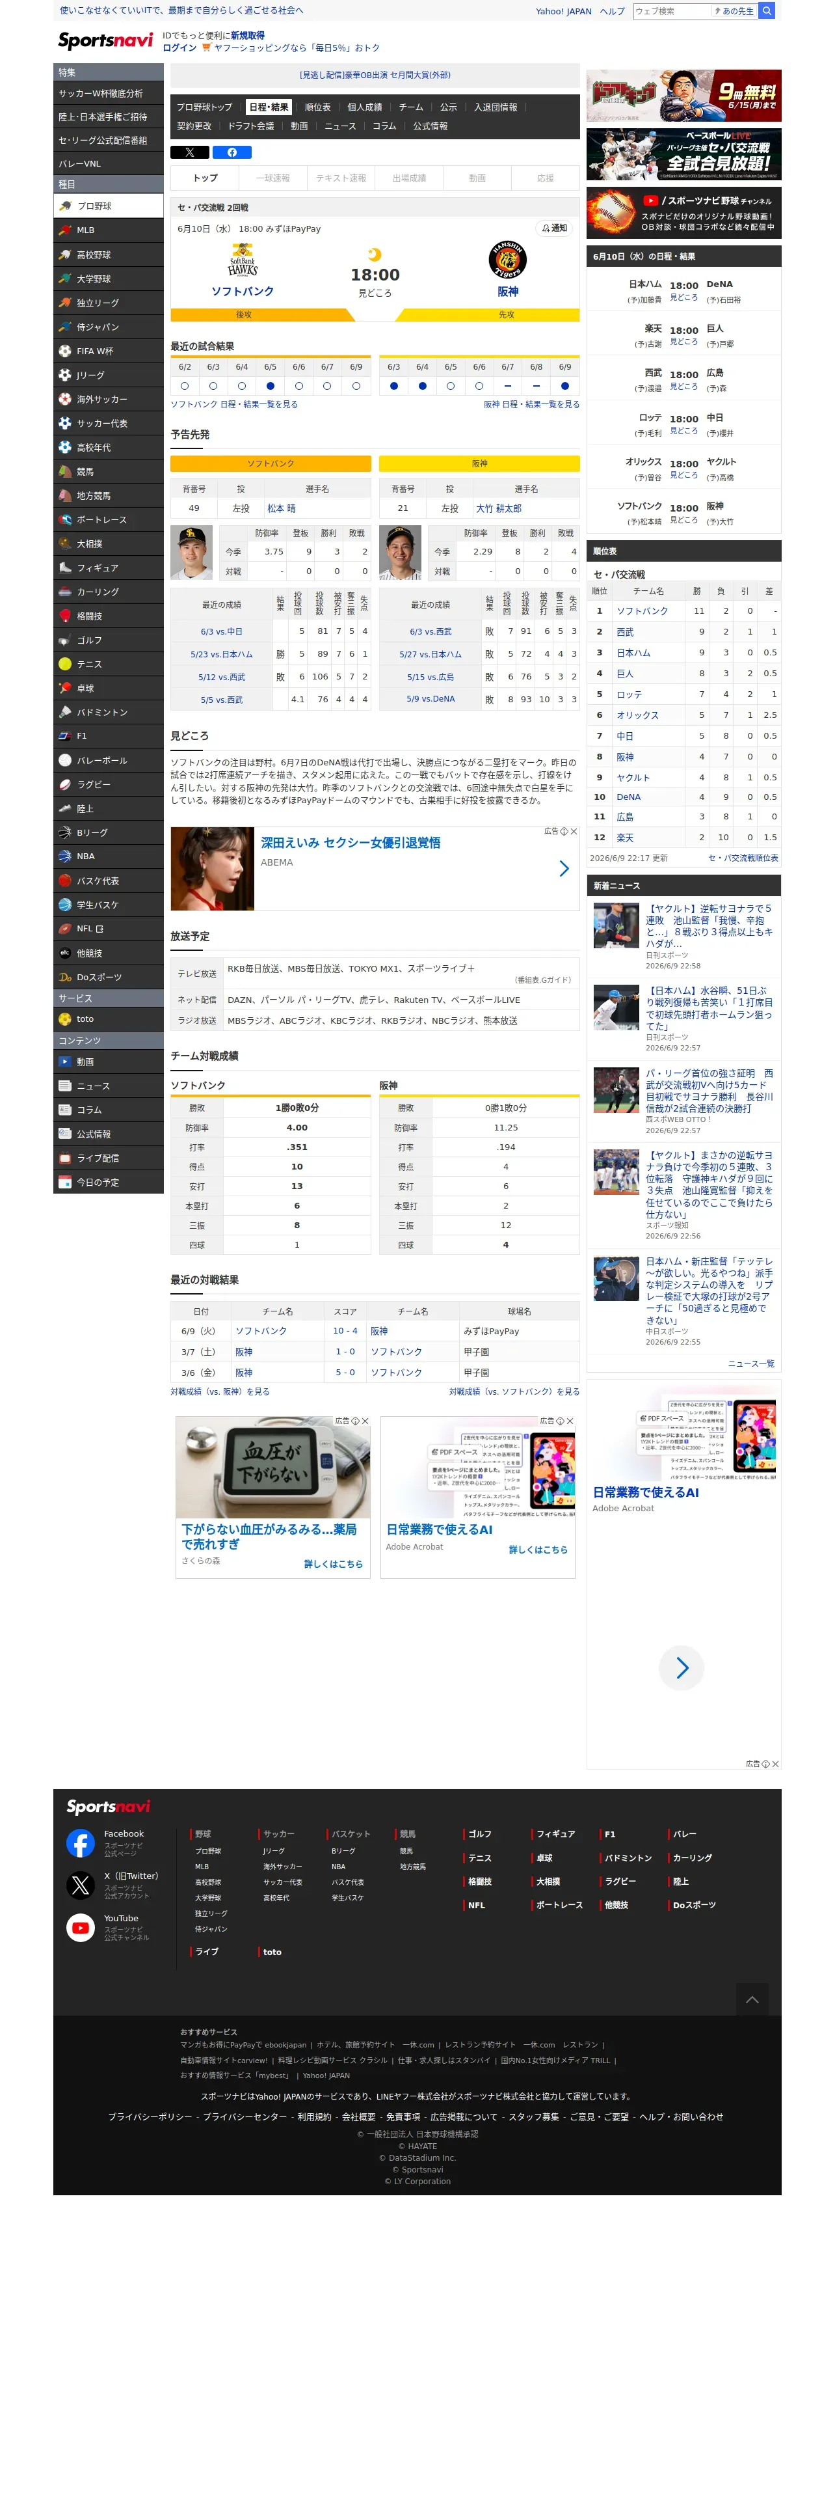Close the blood pressure ad
835x2507 pixels.
click(x=365, y=1421)
